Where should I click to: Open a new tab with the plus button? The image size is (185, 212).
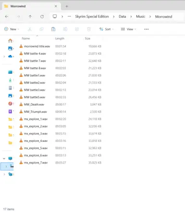coord(67,6)
